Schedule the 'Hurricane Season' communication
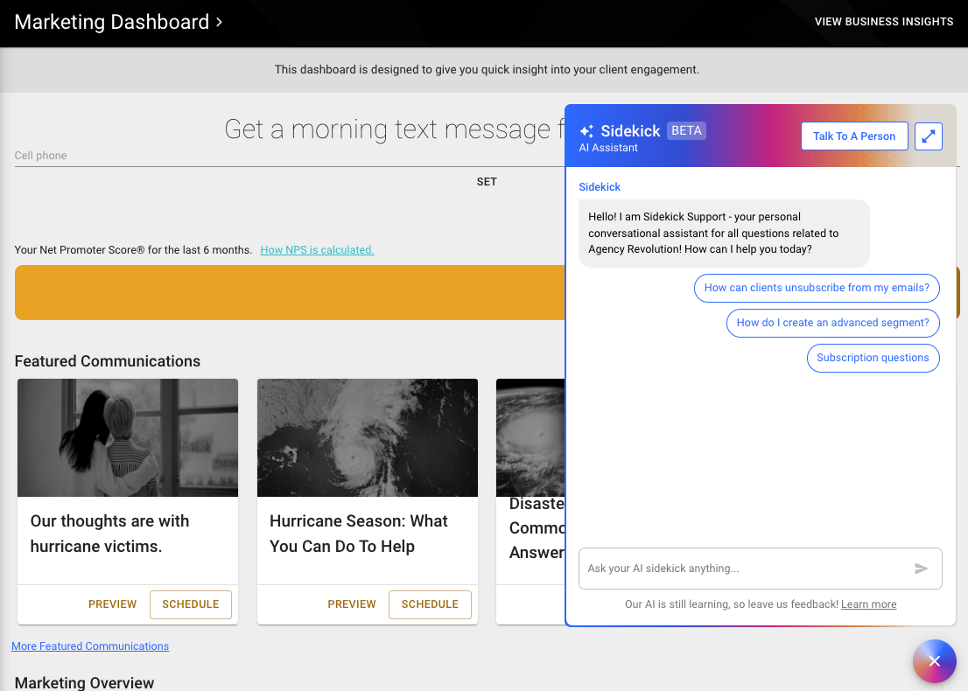968x691 pixels. click(x=430, y=604)
